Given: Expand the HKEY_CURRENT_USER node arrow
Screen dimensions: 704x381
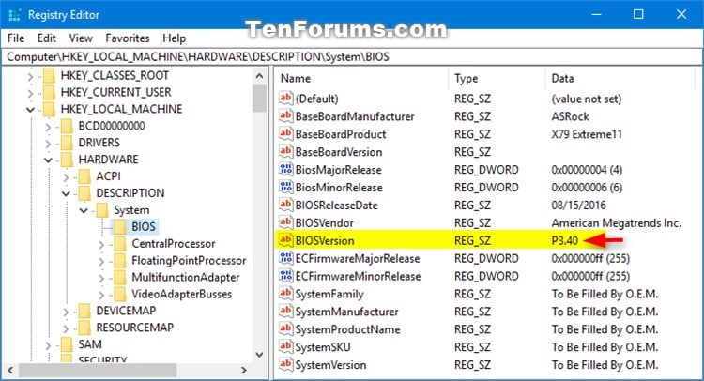Looking at the screenshot, I should click(x=30, y=93).
